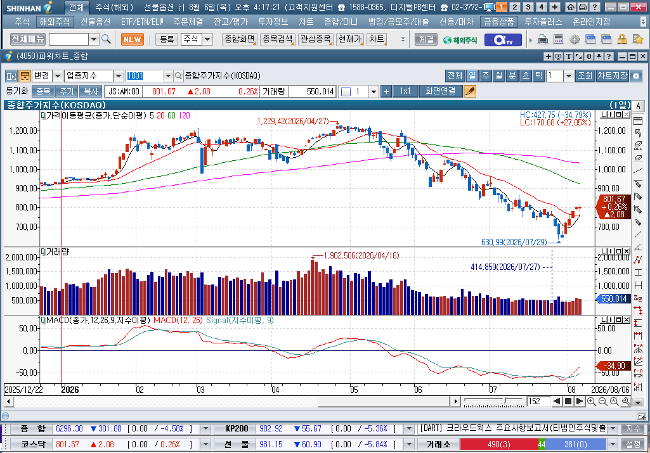Switch chart to 주 weekly period
650x453 pixels.
click(485, 76)
